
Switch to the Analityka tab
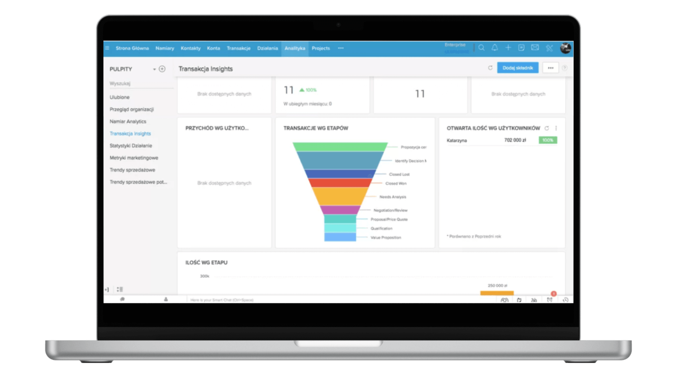(x=295, y=49)
